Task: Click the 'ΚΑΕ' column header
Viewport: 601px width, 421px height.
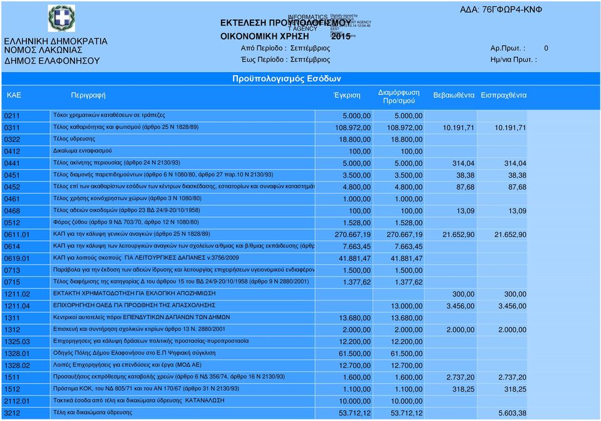Action: tap(14, 95)
